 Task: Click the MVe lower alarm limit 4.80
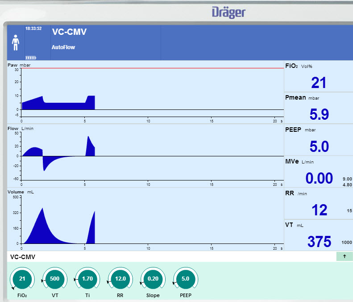(x=347, y=185)
